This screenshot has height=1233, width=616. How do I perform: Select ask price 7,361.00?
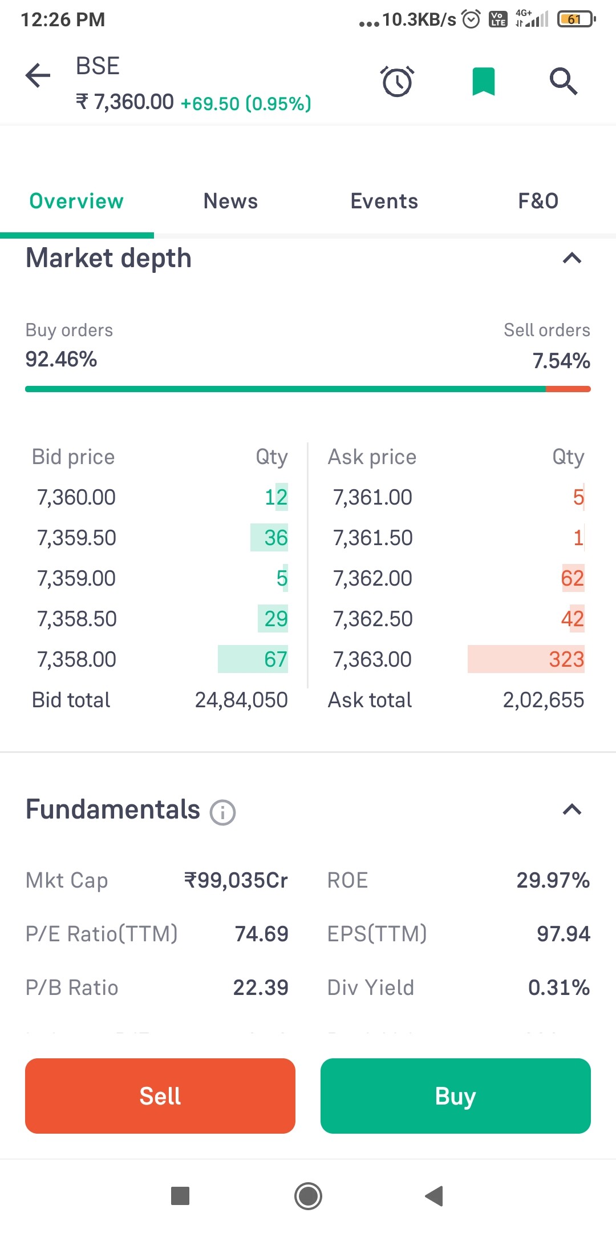coord(372,497)
